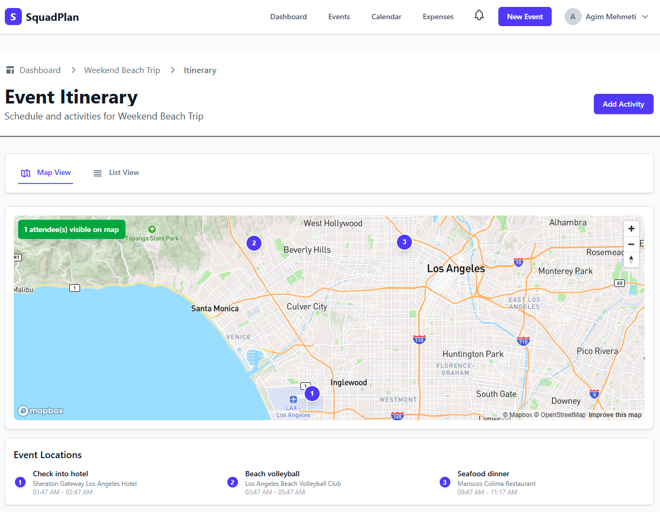Click the attendee(s) visible on map badge
Screen dimensions: 660x512
coord(71,229)
